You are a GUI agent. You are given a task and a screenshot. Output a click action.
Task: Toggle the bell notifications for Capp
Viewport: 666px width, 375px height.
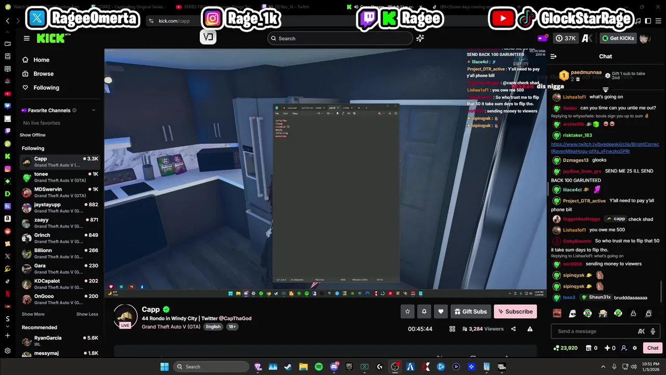pyautogui.click(x=424, y=311)
